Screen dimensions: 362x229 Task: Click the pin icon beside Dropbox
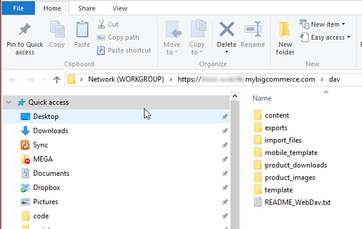tap(225, 188)
